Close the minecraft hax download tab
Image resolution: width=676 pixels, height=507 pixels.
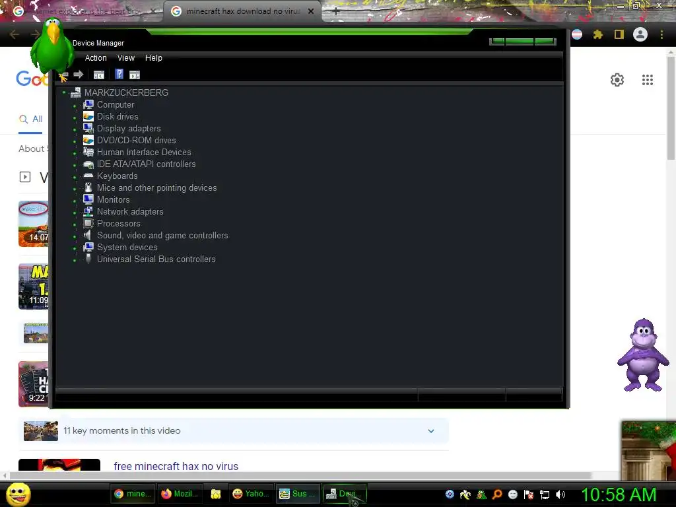311,12
